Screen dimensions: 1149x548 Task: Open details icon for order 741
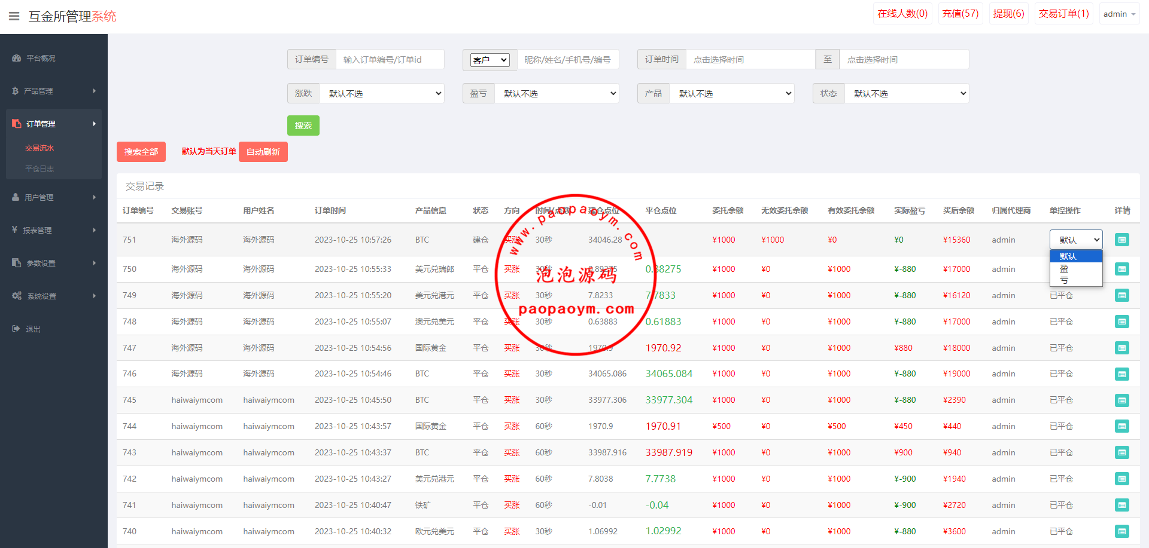(1122, 505)
